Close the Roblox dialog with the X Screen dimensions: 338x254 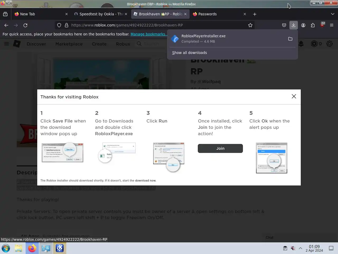(294, 96)
